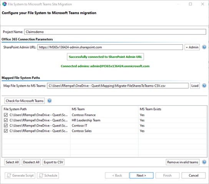Open help icon next to Check for Microsoft Teams
Image resolution: width=209 pixels, height=184 pixels.
[50, 101]
